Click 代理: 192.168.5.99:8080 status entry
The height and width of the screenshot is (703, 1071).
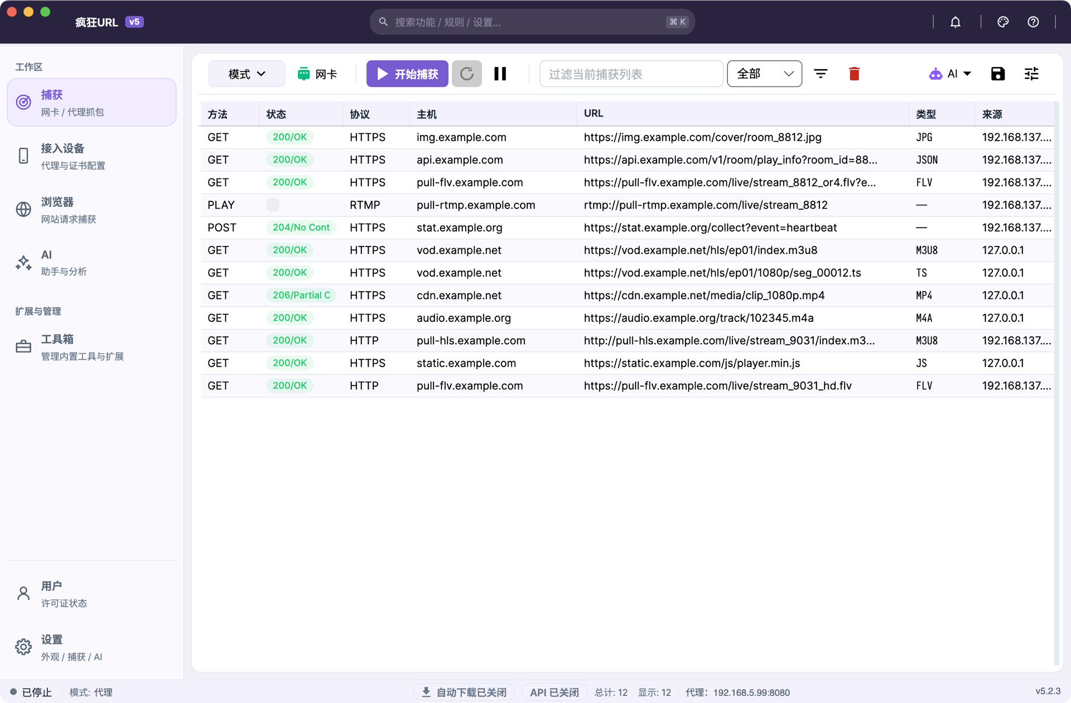coord(737,692)
